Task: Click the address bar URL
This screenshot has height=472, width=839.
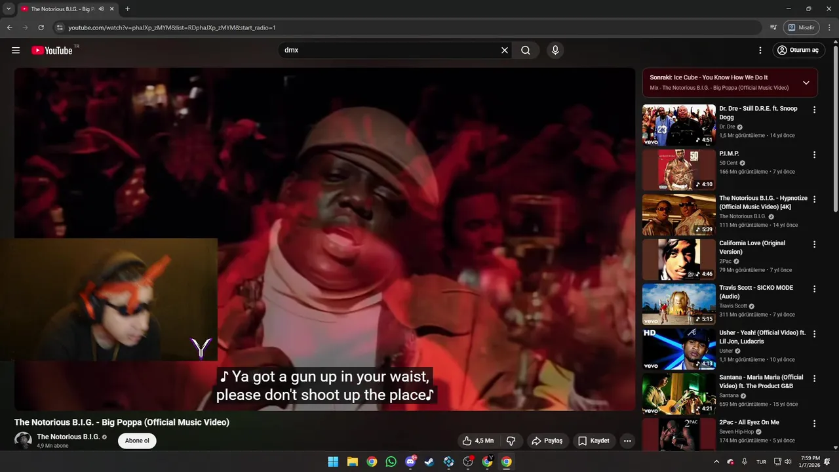Action: tap(172, 28)
